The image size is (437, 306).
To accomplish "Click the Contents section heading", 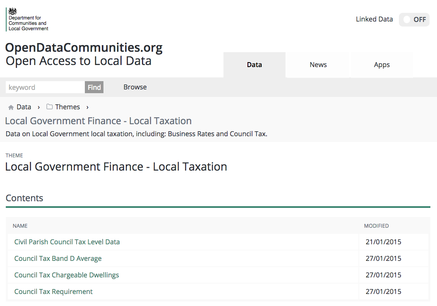I will click(24, 198).
